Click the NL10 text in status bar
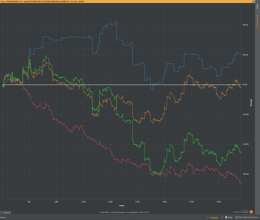 (x=230, y=217)
